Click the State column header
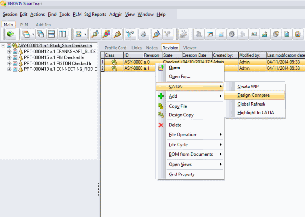Viewport: 305px width, 217px height. point(172,55)
